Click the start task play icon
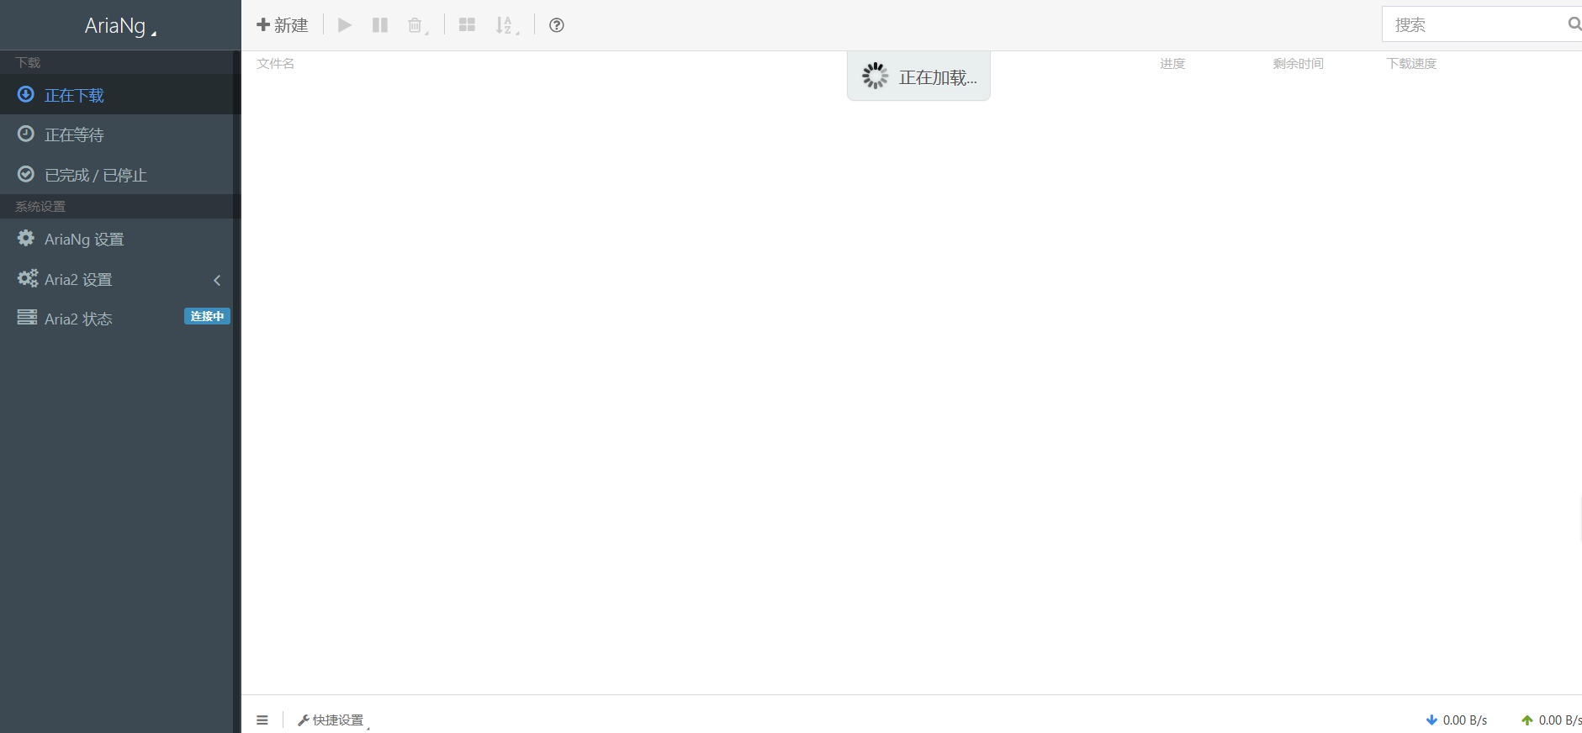 click(345, 25)
